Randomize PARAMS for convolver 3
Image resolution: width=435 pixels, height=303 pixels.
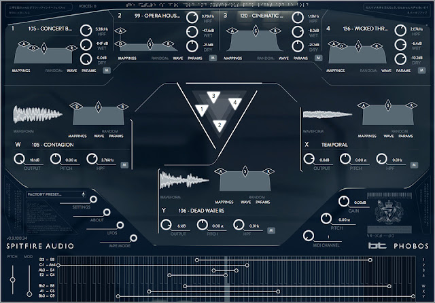300,58
